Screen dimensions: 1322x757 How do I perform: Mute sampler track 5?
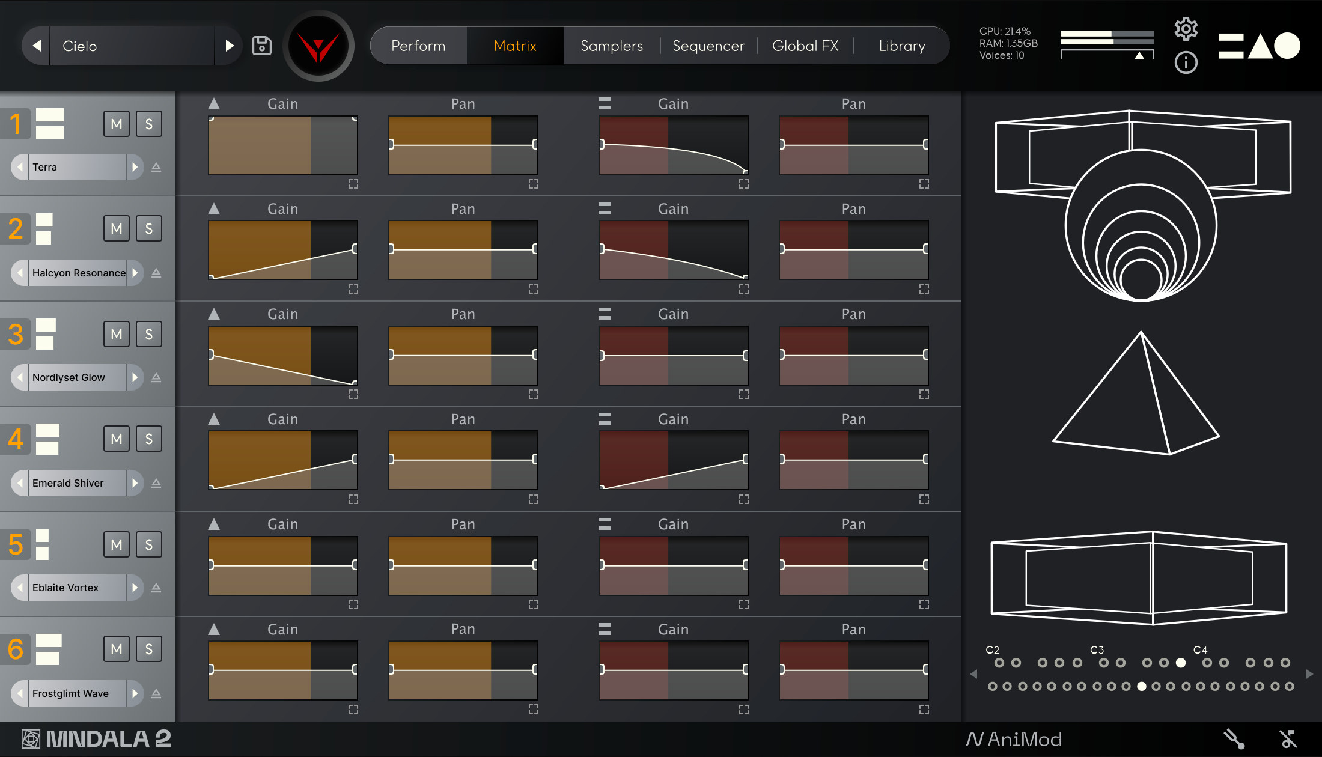117,544
